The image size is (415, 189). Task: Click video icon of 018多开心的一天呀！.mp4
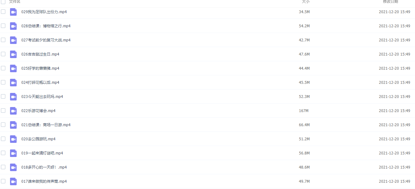13,167
